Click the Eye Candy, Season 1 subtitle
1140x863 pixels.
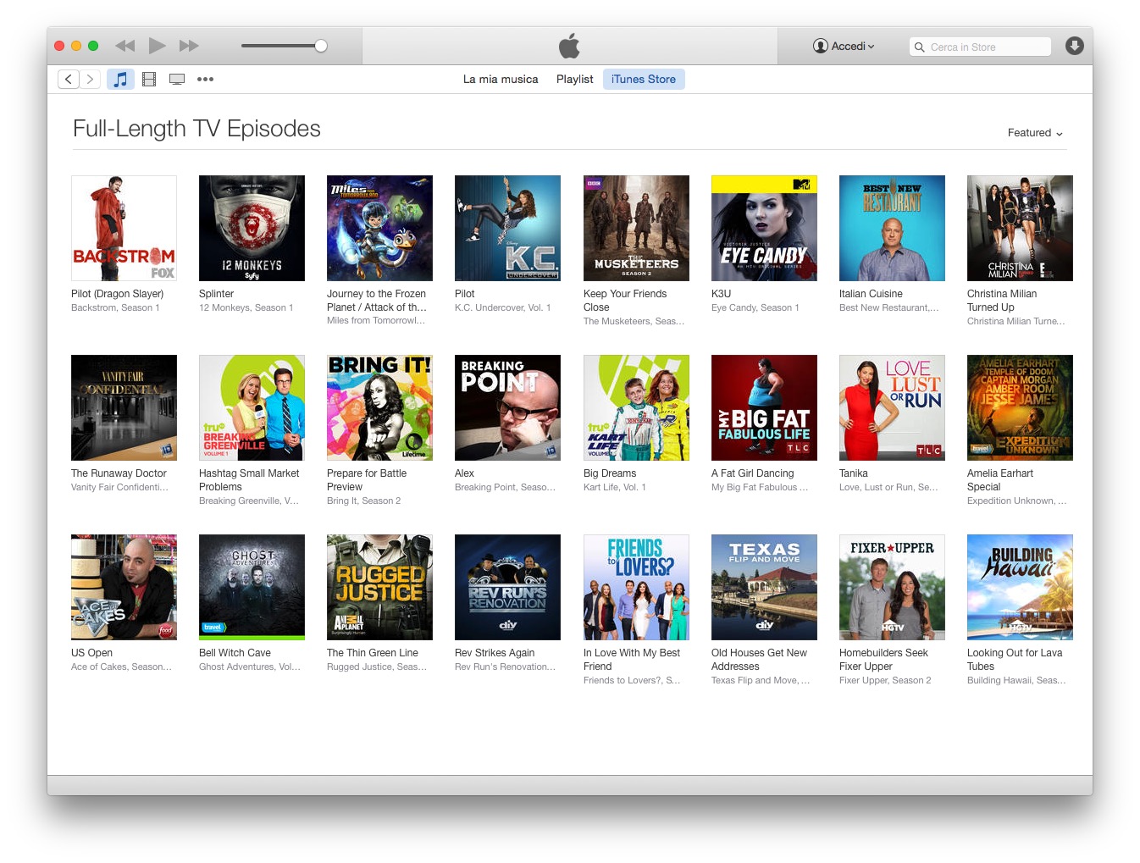[755, 308]
